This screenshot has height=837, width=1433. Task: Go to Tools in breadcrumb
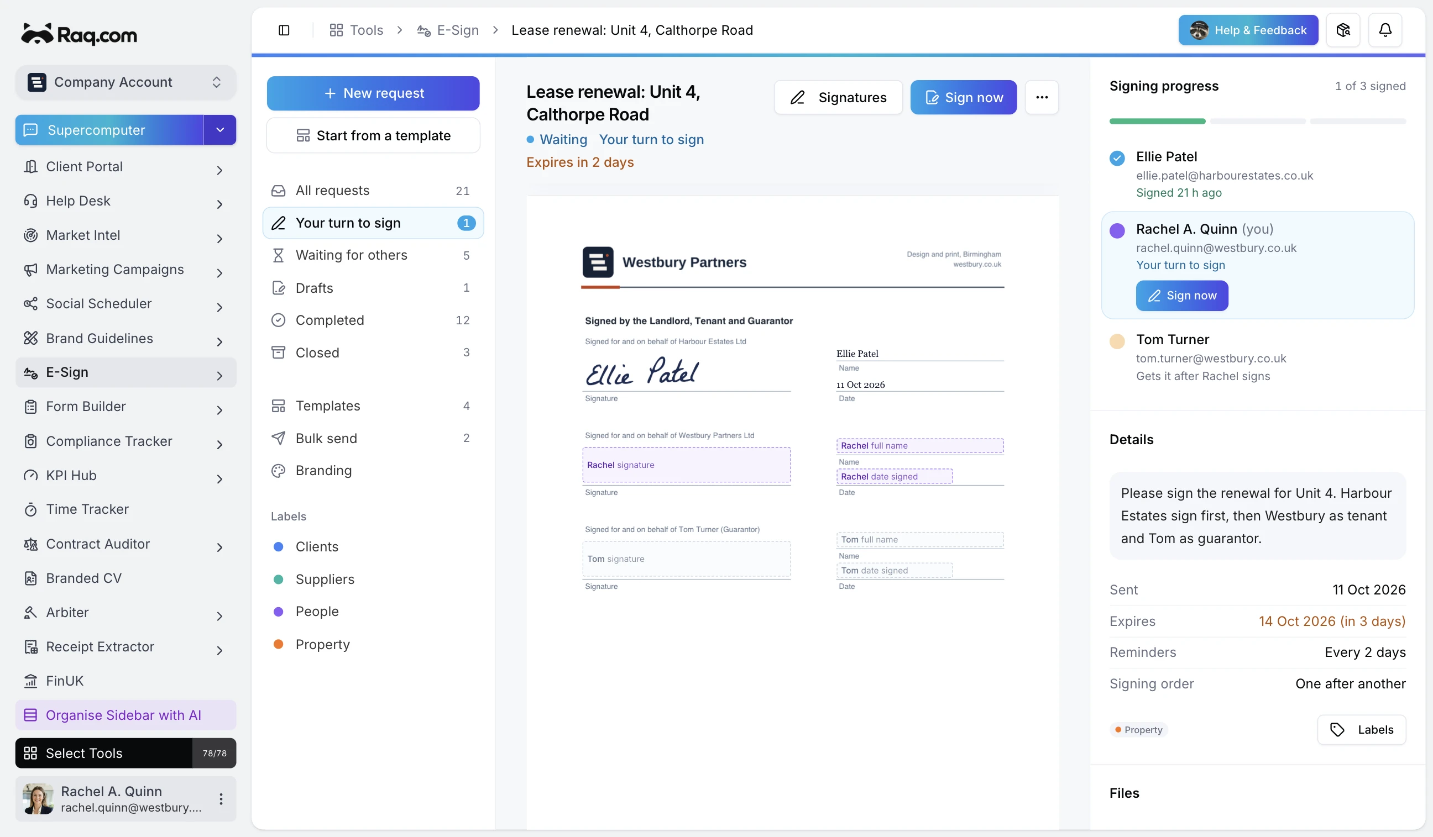click(x=357, y=30)
